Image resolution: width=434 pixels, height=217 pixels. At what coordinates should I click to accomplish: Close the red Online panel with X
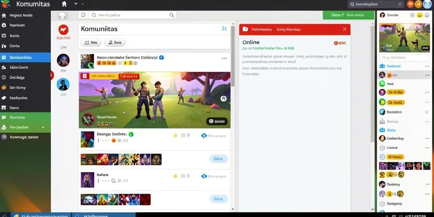(x=344, y=29)
